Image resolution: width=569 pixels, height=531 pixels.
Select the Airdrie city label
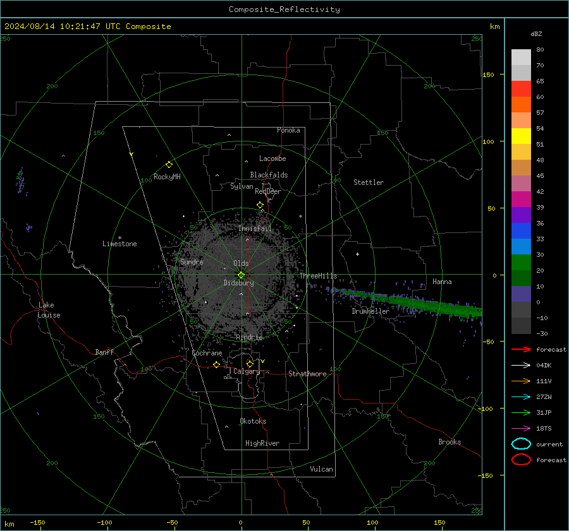[249, 337]
